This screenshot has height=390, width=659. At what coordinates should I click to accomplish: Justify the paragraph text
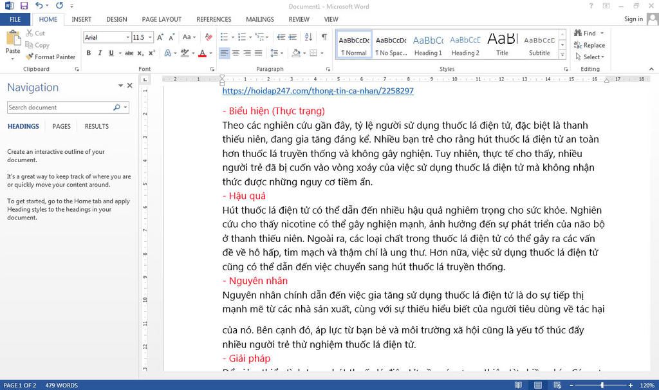click(258, 53)
